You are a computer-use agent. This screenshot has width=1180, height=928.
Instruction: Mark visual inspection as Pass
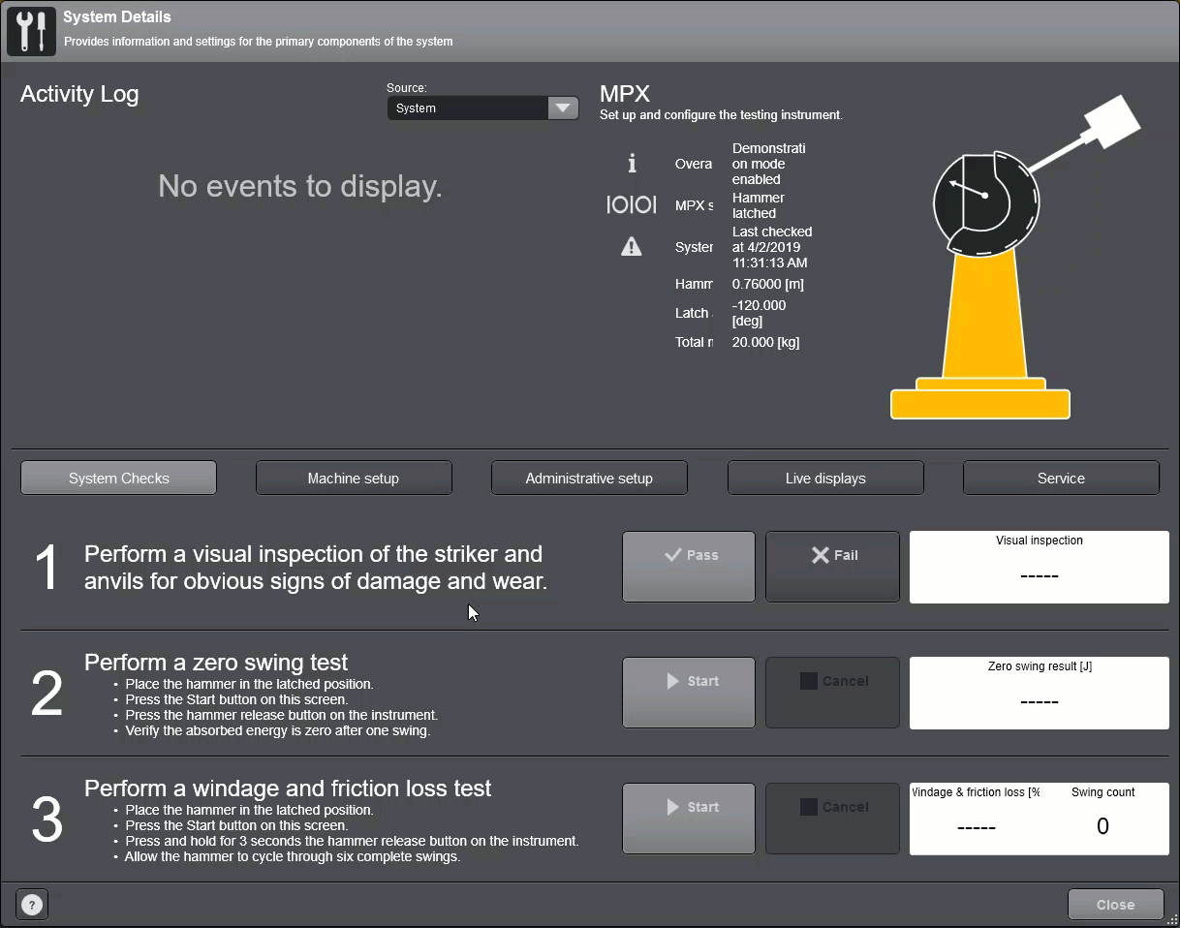689,566
